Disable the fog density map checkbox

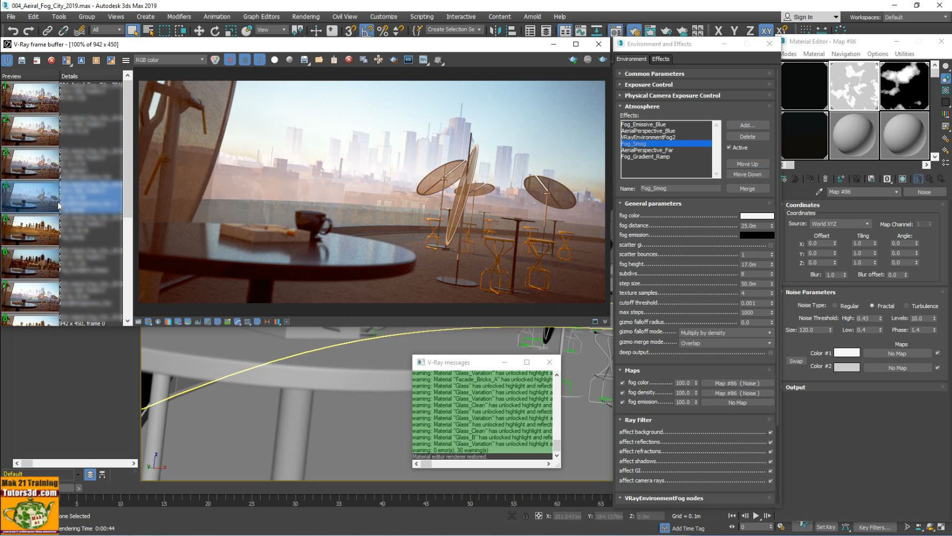click(622, 393)
